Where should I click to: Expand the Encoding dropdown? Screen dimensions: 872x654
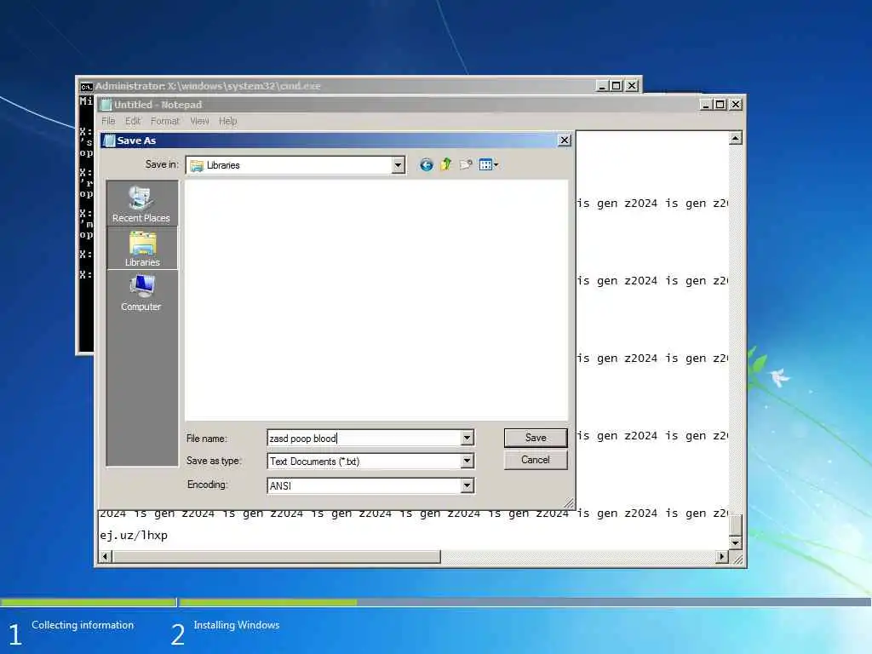[x=468, y=485]
